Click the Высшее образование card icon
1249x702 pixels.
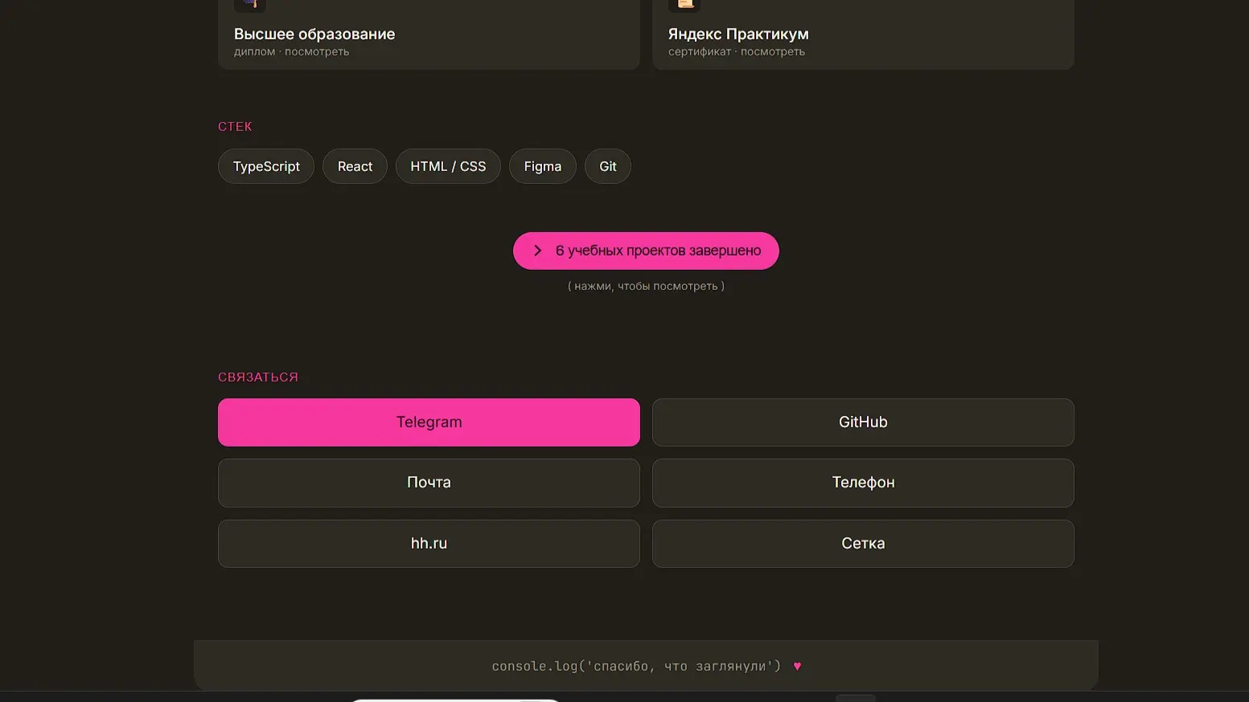click(x=250, y=5)
